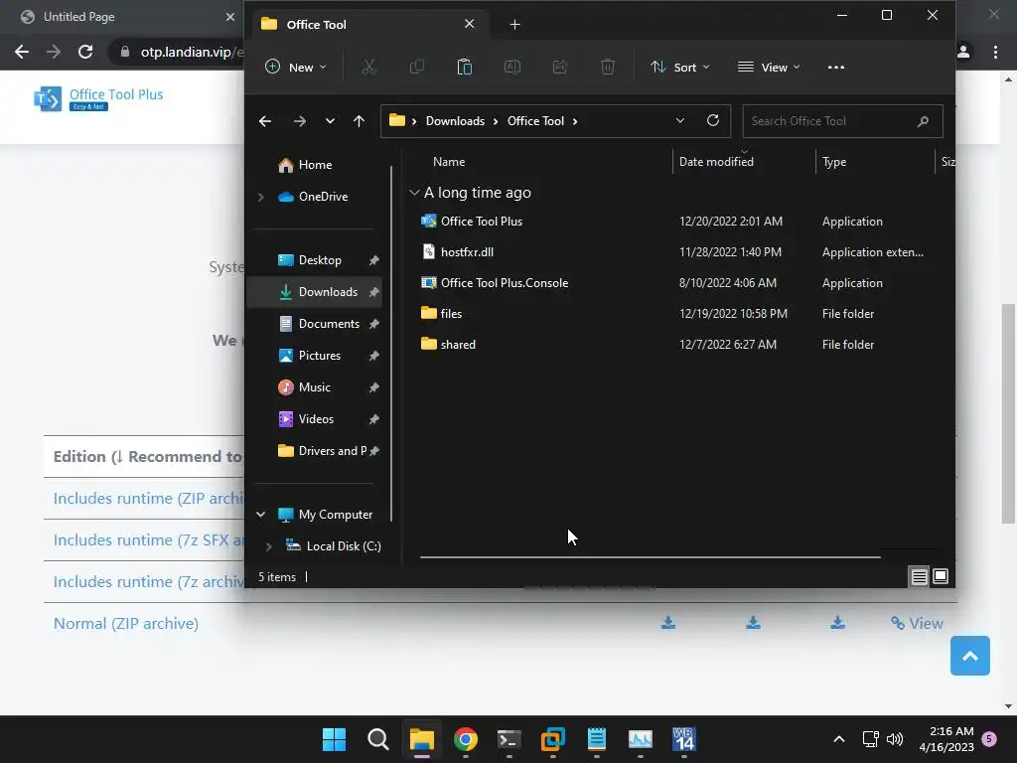1017x763 pixels.
Task: Select the hostfxr.dll file
Action: click(x=467, y=251)
